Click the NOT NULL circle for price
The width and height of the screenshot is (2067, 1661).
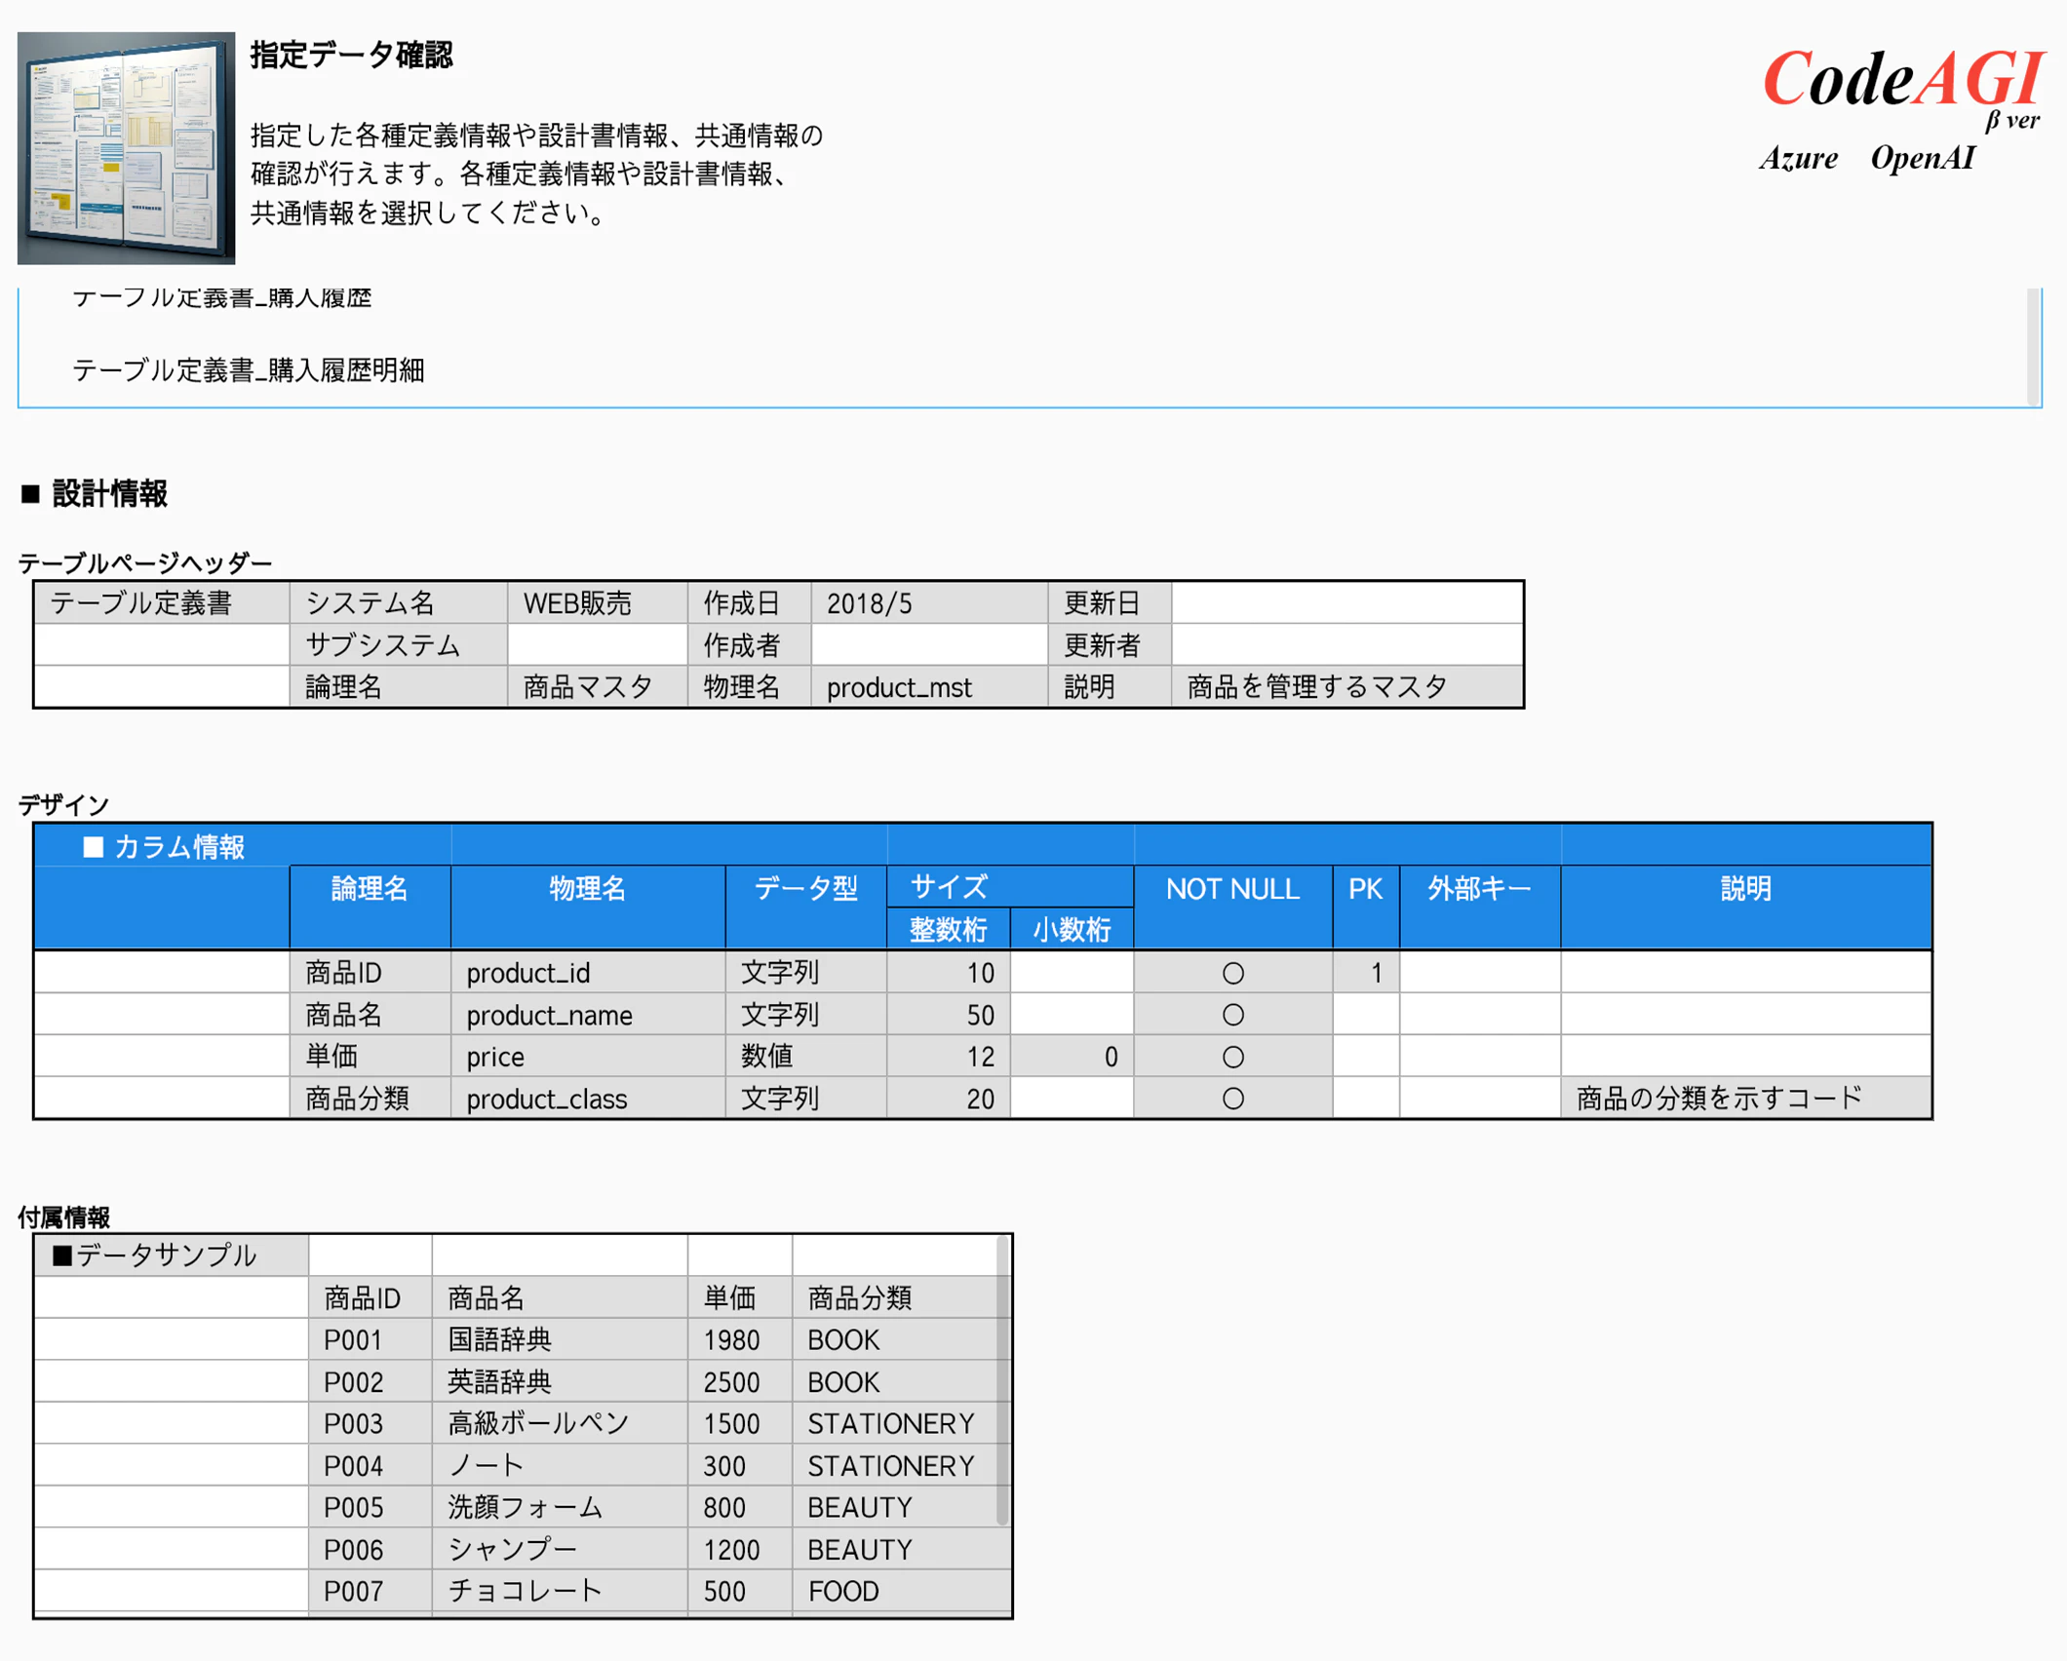(1232, 1057)
